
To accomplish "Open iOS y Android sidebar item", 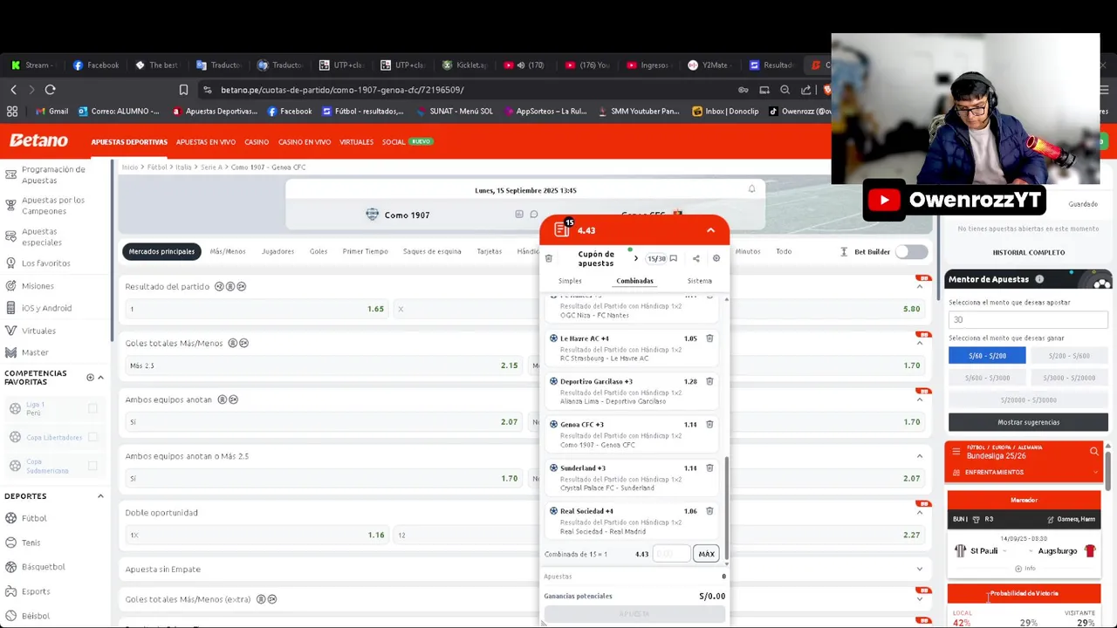I will [46, 308].
